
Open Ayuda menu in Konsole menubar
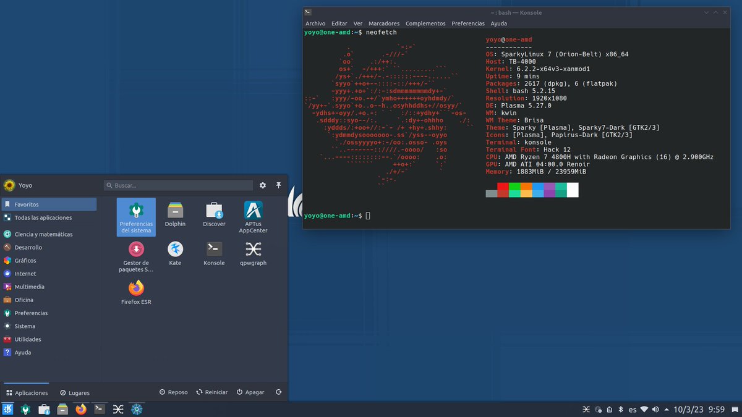click(x=498, y=23)
